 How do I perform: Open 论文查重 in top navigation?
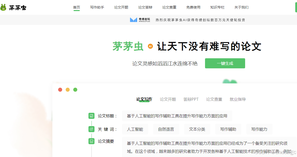coord(169,7)
